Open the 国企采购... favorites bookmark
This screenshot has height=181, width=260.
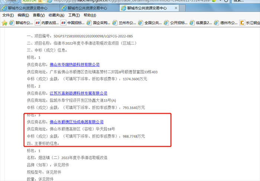point(98,23)
